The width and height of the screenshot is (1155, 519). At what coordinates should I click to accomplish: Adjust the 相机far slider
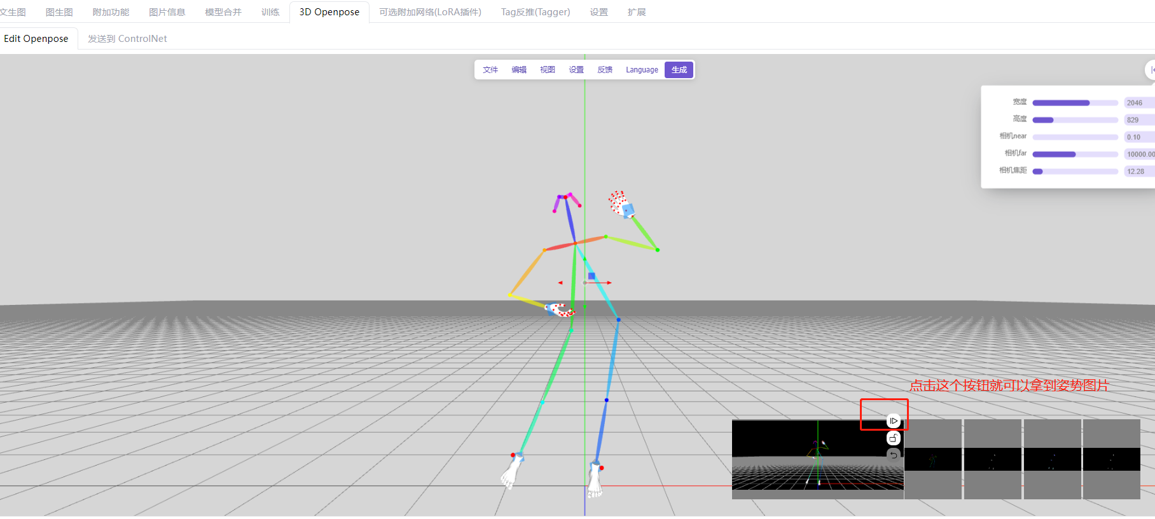1075,154
